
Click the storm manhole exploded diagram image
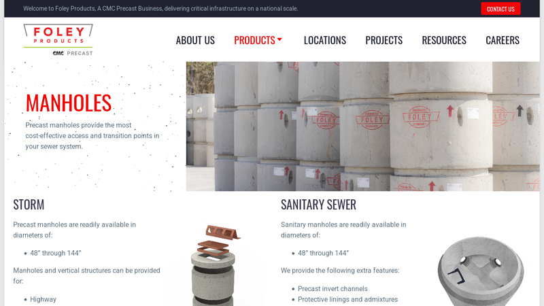pos(215,265)
